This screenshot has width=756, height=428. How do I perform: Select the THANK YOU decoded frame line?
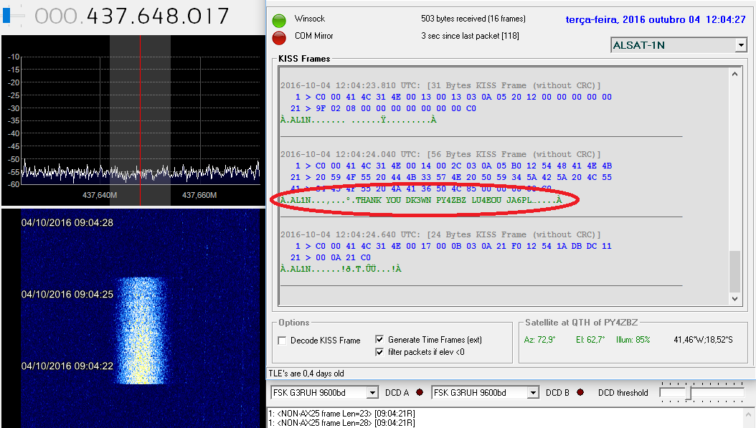420,200
